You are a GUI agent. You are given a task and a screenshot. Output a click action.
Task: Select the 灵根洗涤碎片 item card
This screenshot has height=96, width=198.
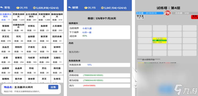(x=19, y=17)
